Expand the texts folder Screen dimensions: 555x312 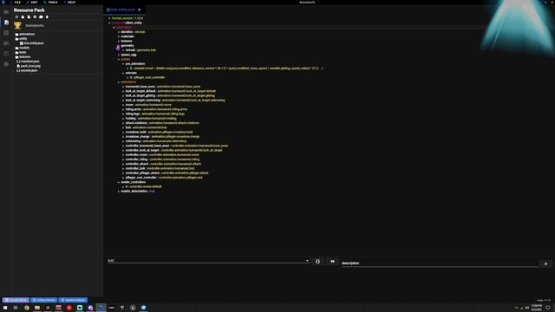pos(21,52)
